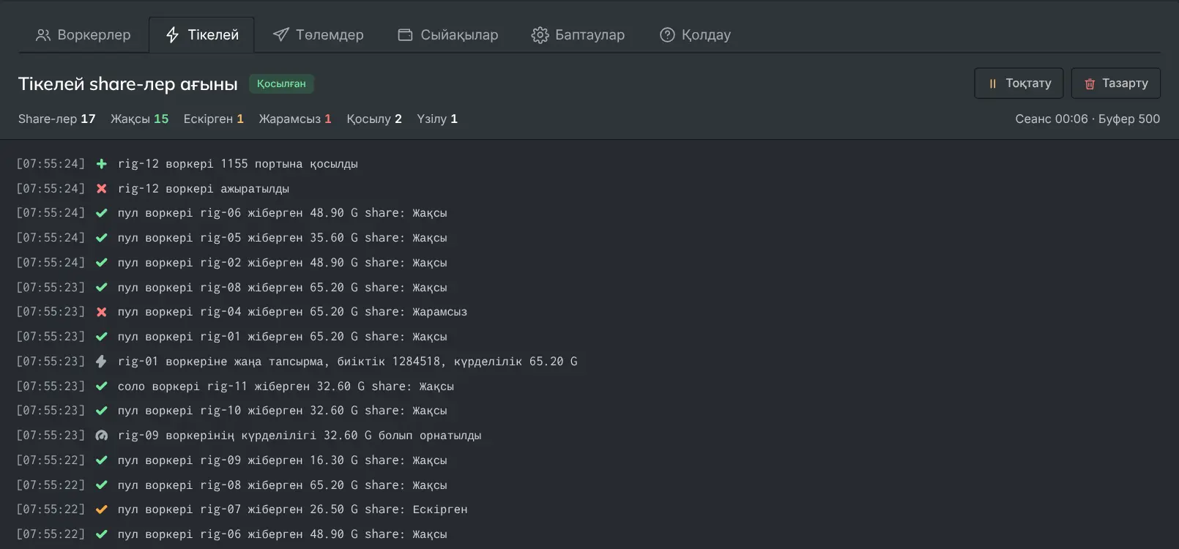Click the green check icon on rig-10 share row
Viewport: 1179px width, 549px height.
[102, 411]
